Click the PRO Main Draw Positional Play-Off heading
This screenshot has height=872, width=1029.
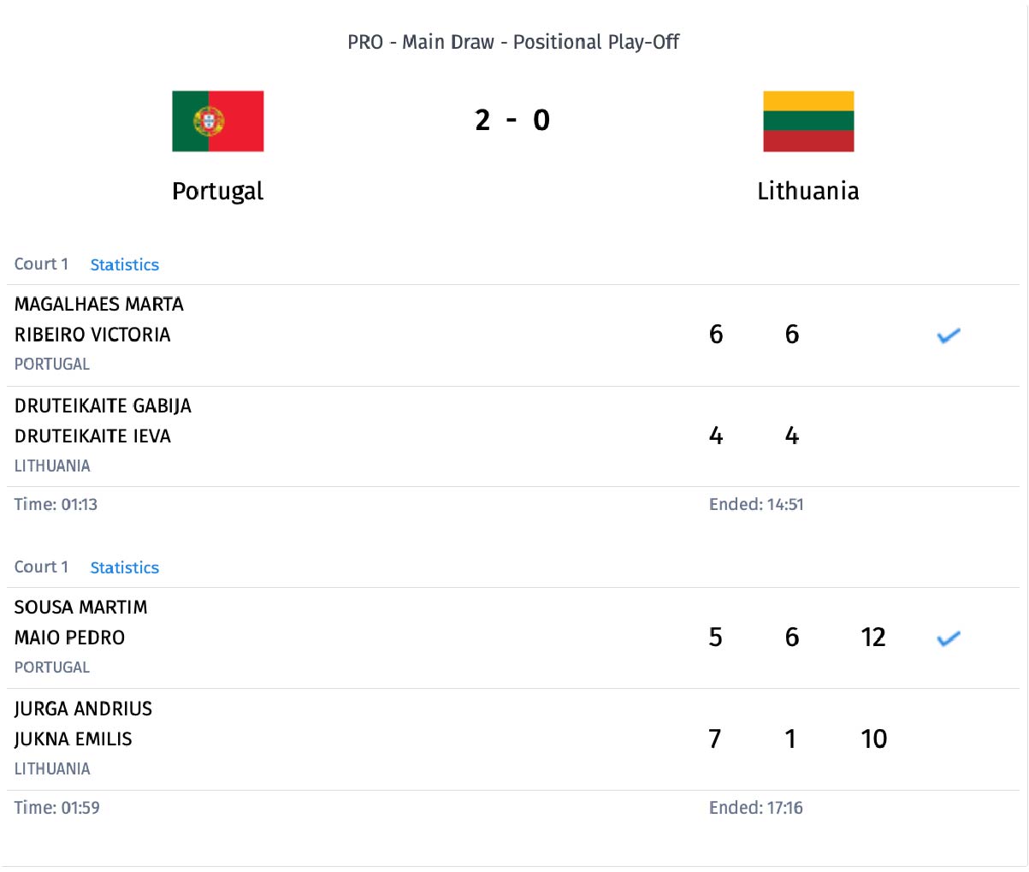pyautogui.click(x=513, y=42)
